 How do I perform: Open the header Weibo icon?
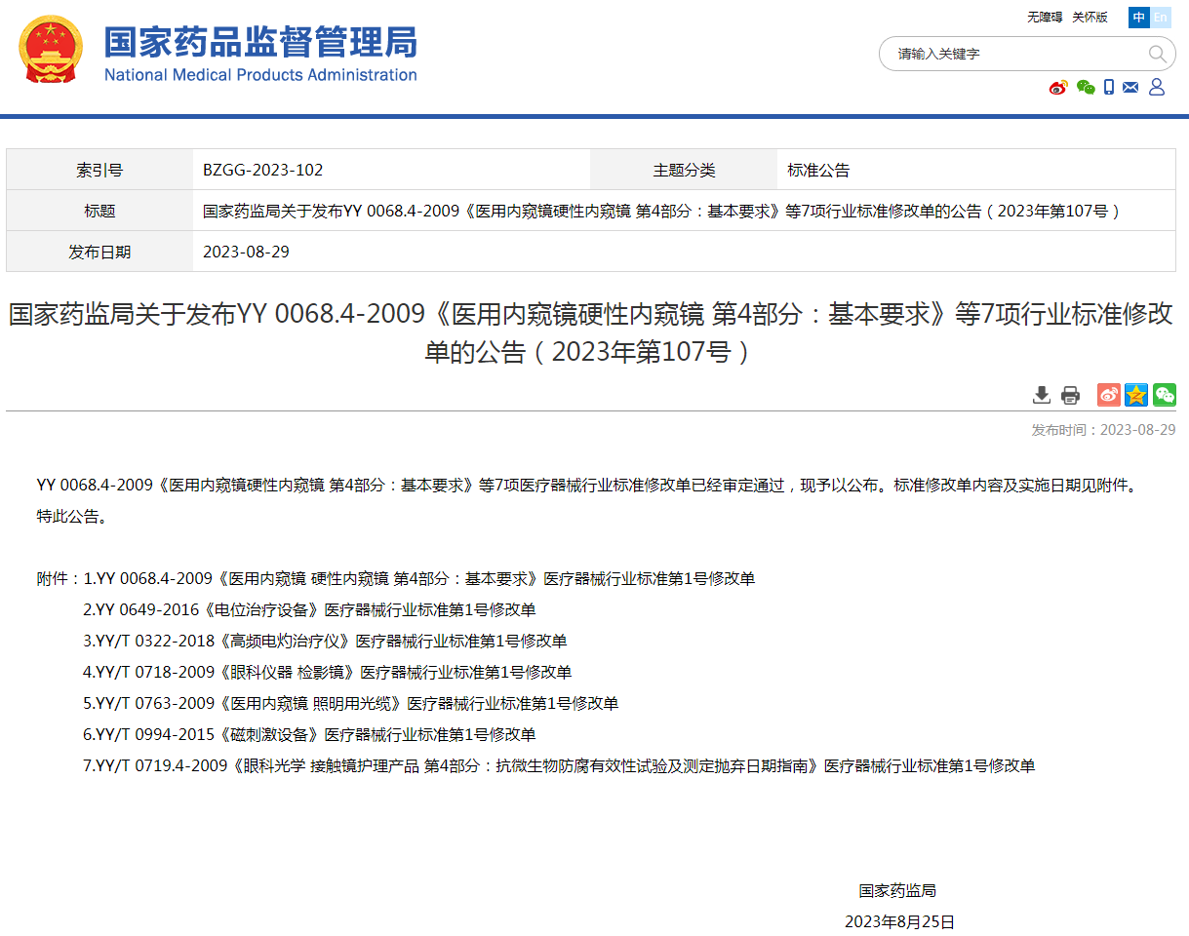point(1058,88)
